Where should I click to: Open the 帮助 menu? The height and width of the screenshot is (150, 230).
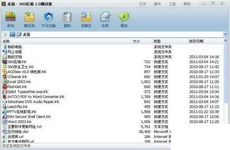[x=187, y=4]
